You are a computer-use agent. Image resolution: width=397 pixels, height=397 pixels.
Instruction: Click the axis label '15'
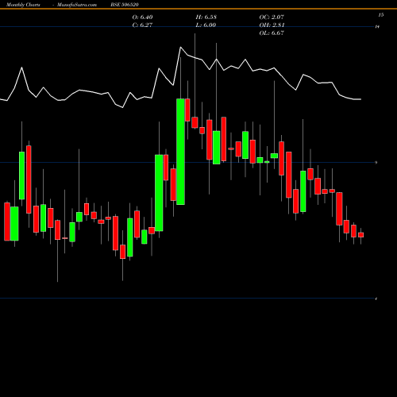[x=381, y=15]
